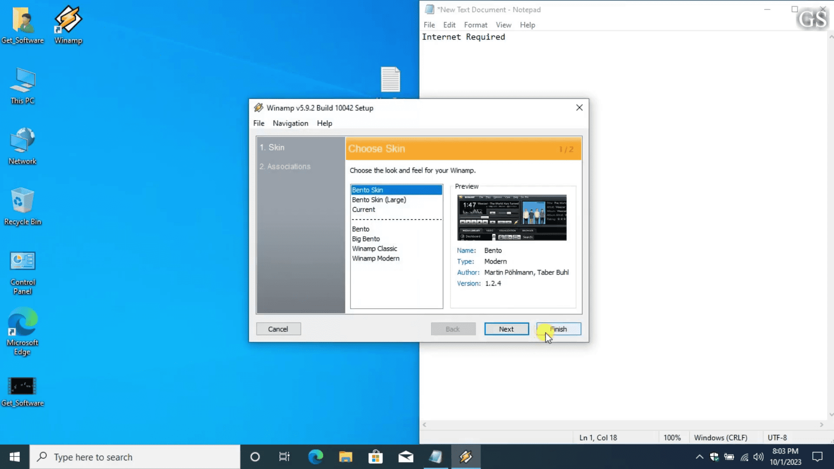
Task: Click the Windows (CRLF) status entry
Action: (721, 438)
